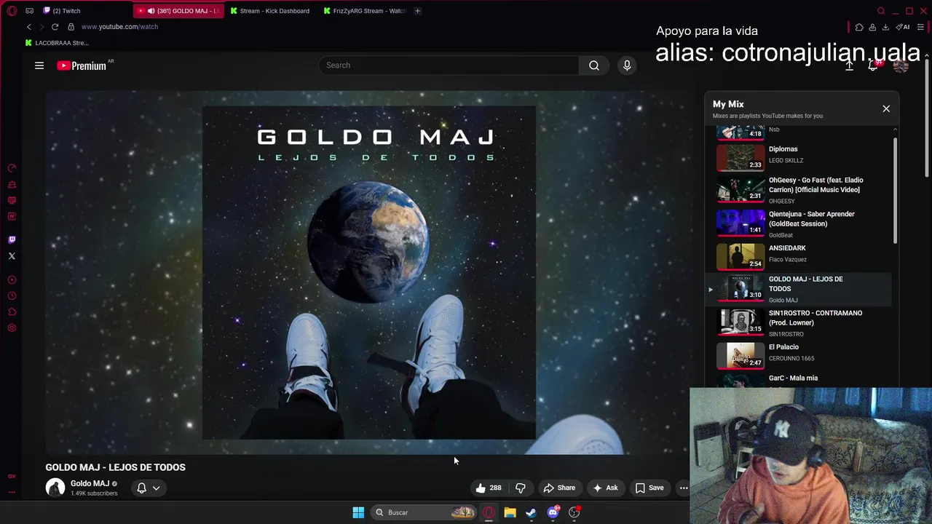Open a new browser tab

(417, 11)
